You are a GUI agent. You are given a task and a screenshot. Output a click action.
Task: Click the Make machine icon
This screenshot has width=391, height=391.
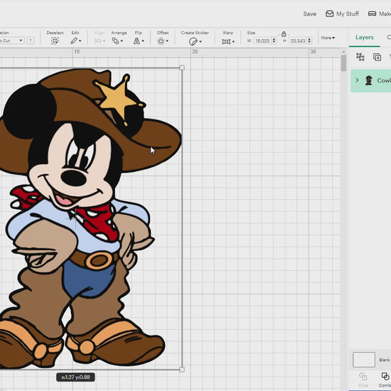(x=372, y=14)
